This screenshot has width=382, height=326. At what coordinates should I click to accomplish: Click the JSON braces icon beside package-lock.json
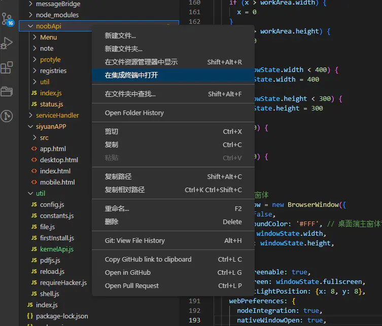(30, 316)
